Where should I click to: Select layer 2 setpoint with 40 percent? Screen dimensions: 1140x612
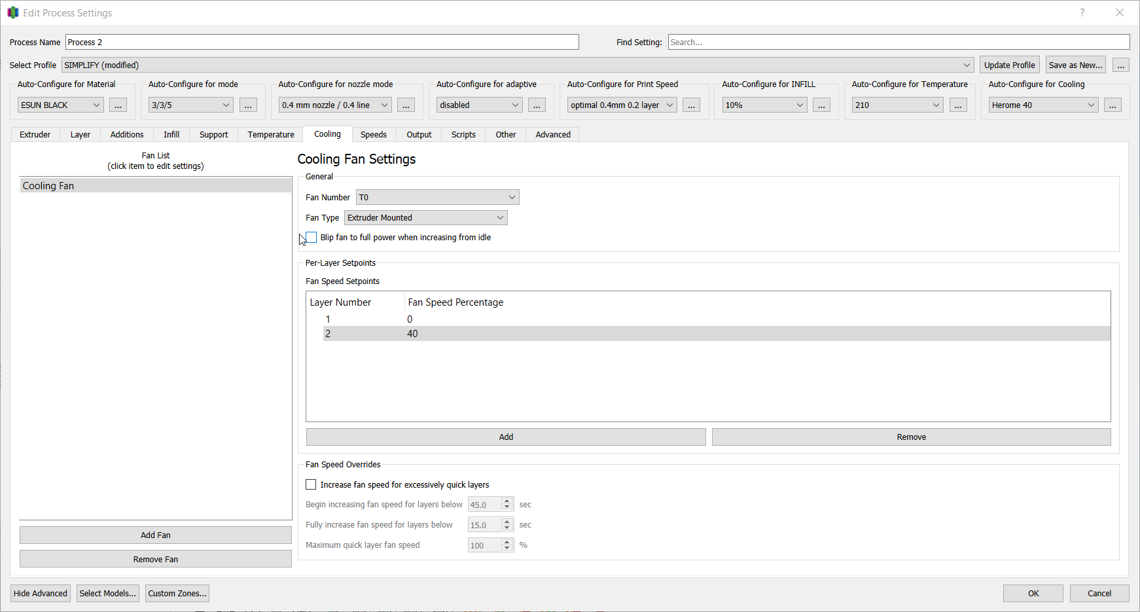[717, 333]
